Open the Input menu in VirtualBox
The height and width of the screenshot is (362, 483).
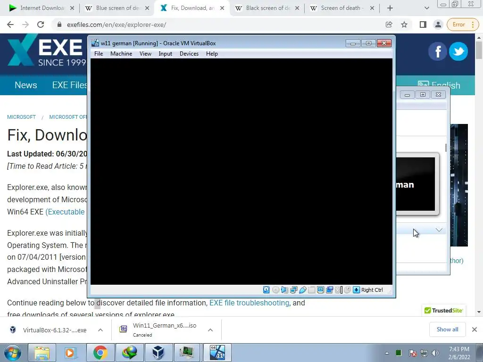point(166,54)
